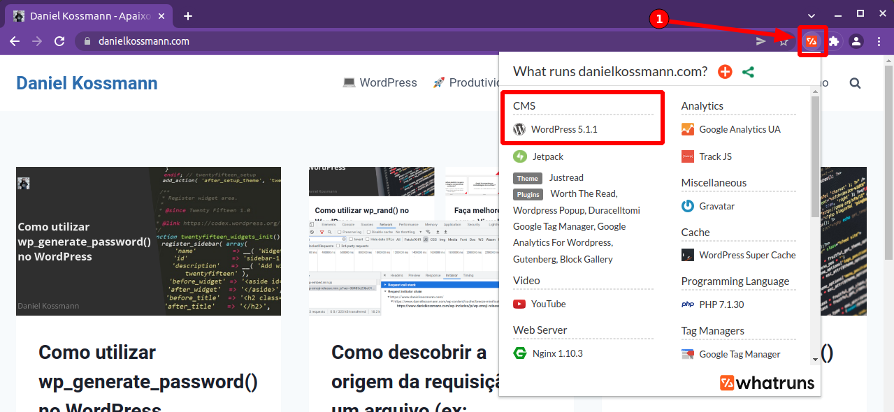
Task: Open a new browser tab
Action: pyautogui.click(x=187, y=15)
